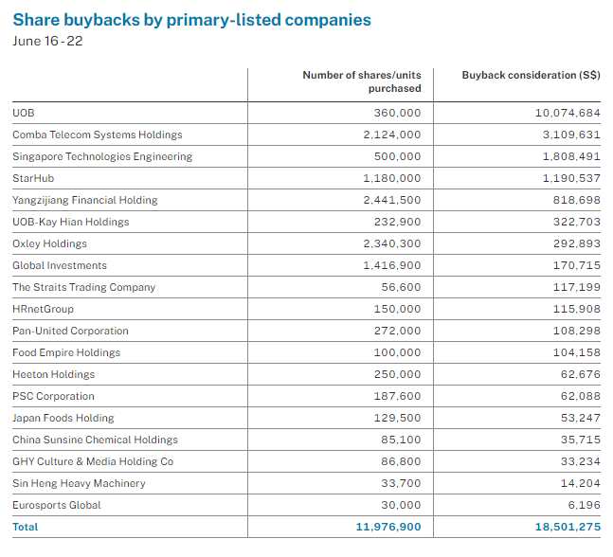Screen dimensions: 613x557
Task: Click China Sunsine's consideration 35,715
Action: [581, 440]
